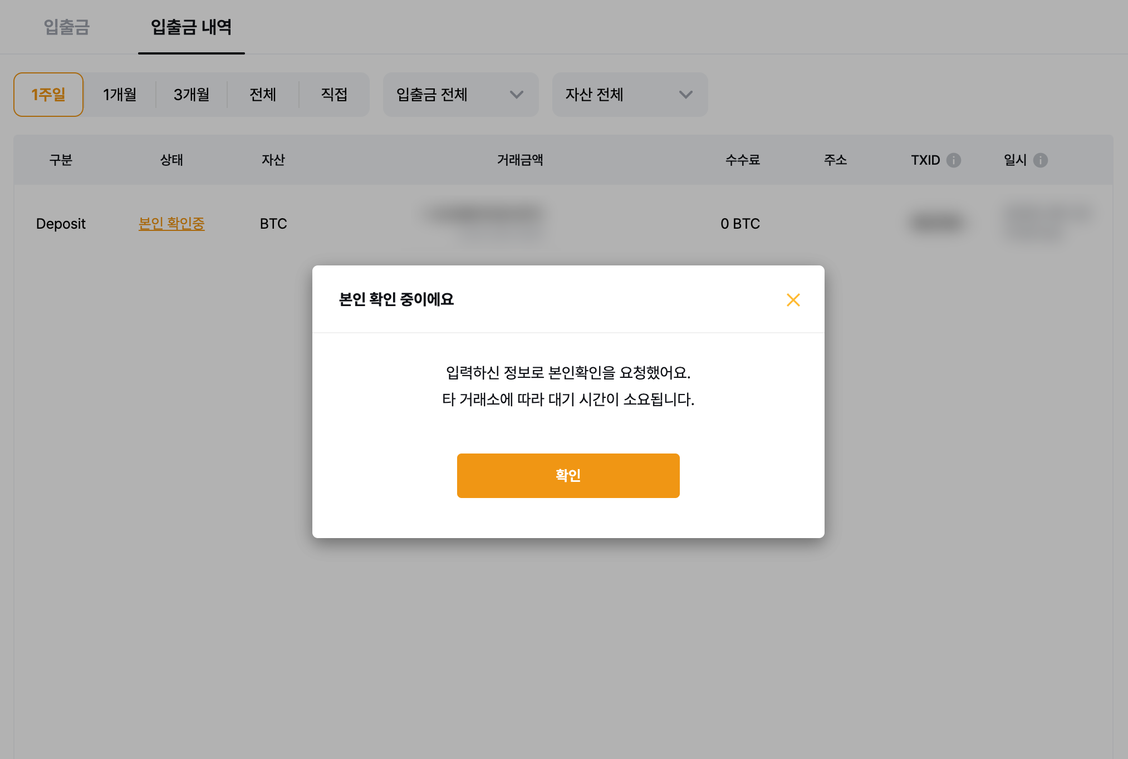Click the TXID info icon
This screenshot has height=759, width=1128.
coord(954,160)
